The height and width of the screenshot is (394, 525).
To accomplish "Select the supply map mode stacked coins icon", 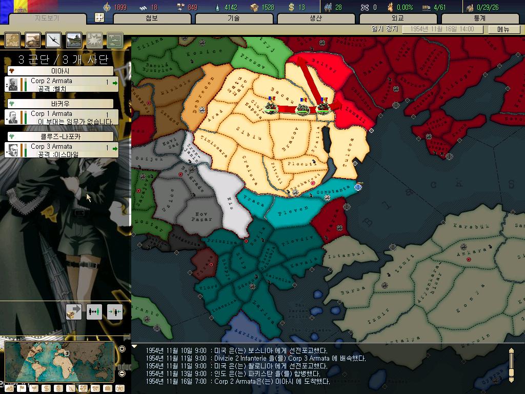I will [x=58, y=388].
